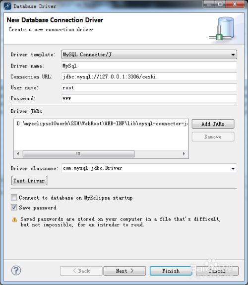Click the horizontal scrollbar thumb in Driver JARs
The image size is (248, 285).
click(78, 154)
